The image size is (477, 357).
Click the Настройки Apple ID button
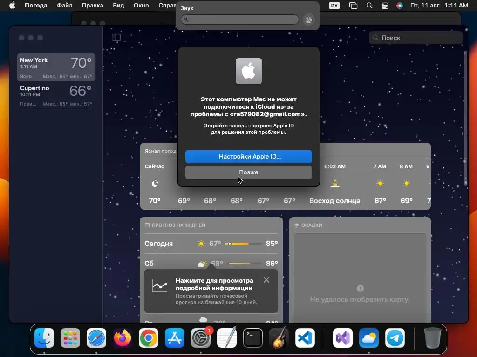tap(249, 156)
